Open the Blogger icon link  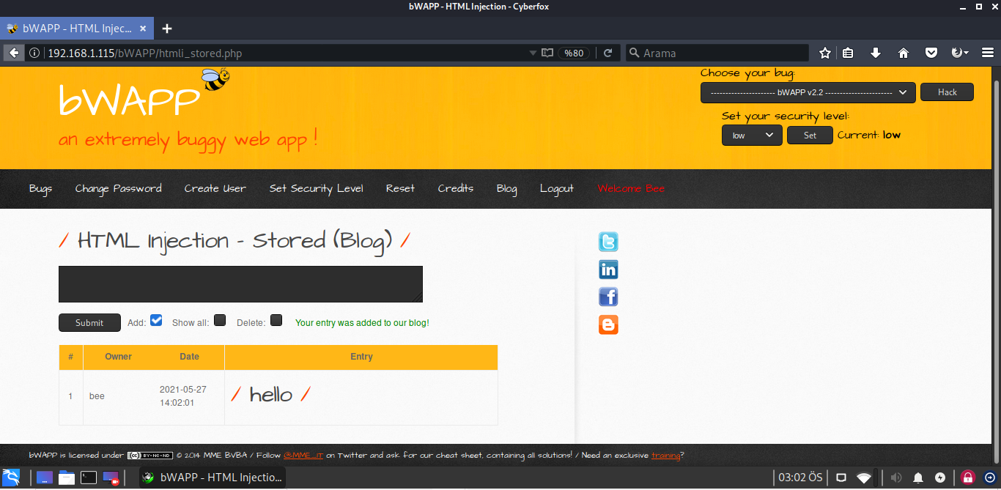coord(608,324)
